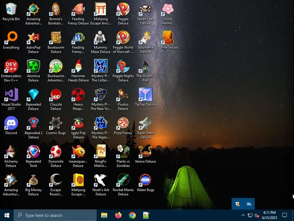Viewport: 294px width, 221px height.
Task: Launch Hammer Heads Deluxe shortcut
Action: [78, 66]
